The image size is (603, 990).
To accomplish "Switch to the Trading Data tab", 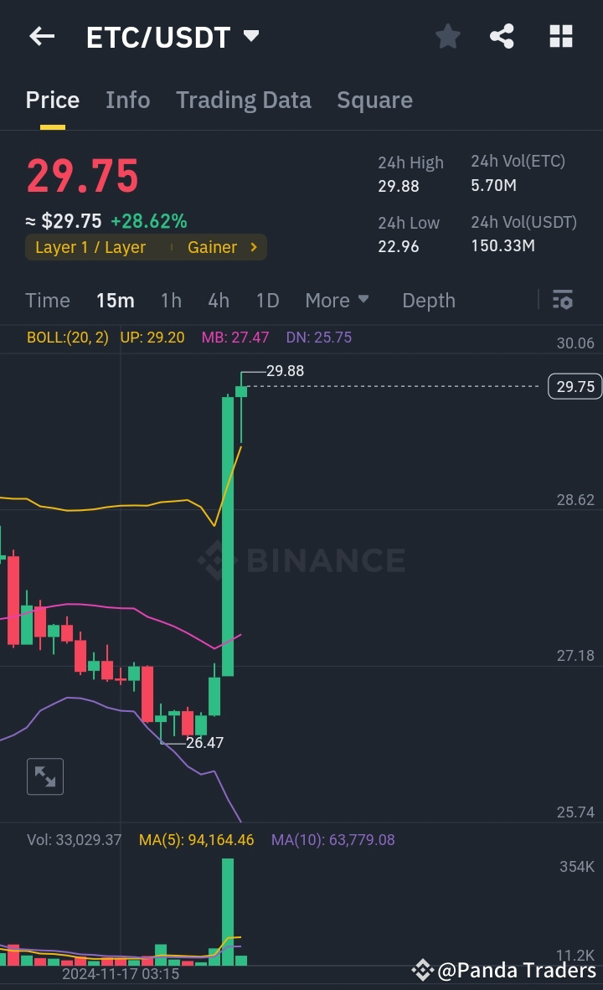I will (x=244, y=100).
